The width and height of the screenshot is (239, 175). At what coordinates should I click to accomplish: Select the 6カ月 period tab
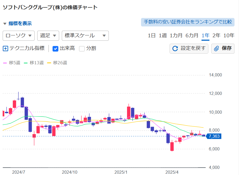point(192,35)
